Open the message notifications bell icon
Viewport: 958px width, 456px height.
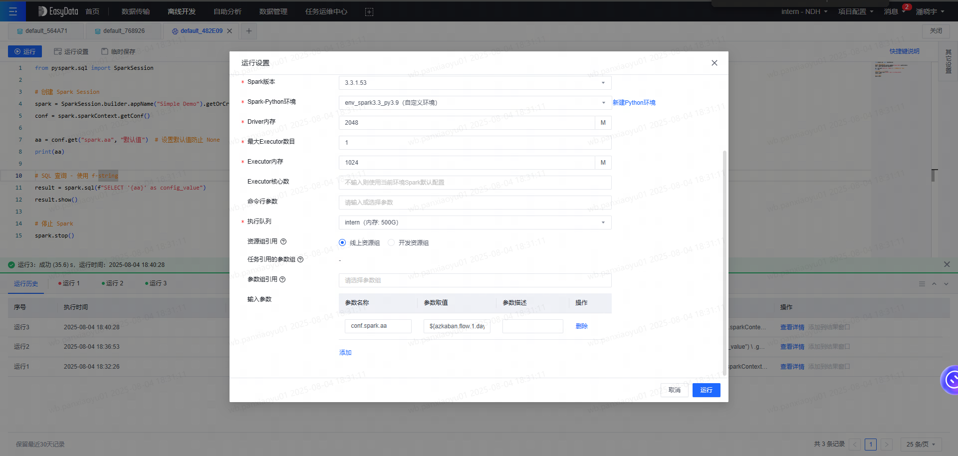892,11
